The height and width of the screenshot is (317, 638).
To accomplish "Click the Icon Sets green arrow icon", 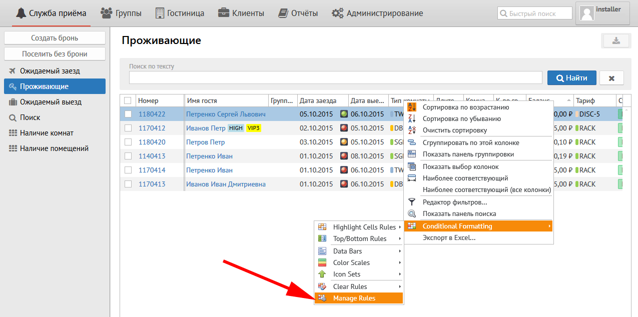I will tap(323, 274).
